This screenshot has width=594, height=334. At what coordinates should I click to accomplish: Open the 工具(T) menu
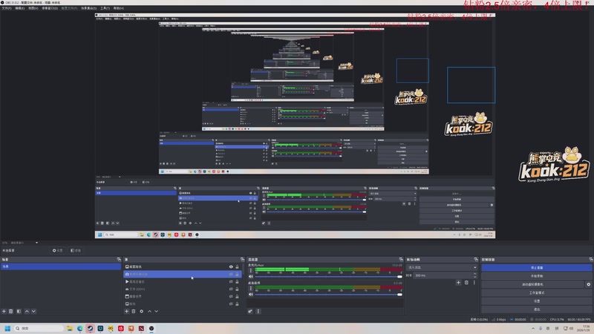tap(105, 8)
